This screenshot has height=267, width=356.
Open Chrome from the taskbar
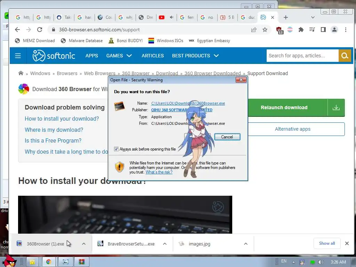(x=48, y=262)
